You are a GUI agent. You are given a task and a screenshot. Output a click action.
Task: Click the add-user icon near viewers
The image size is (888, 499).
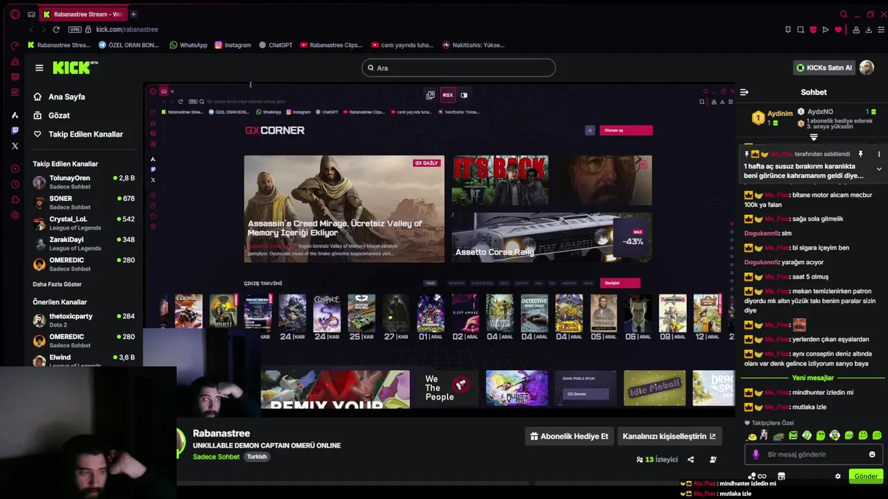click(x=712, y=459)
